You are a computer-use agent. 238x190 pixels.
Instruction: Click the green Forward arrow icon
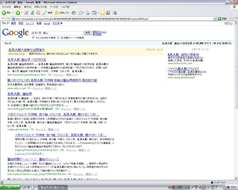18,13
